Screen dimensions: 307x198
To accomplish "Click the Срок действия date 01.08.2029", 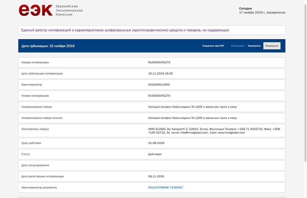I will click(x=156, y=143).
